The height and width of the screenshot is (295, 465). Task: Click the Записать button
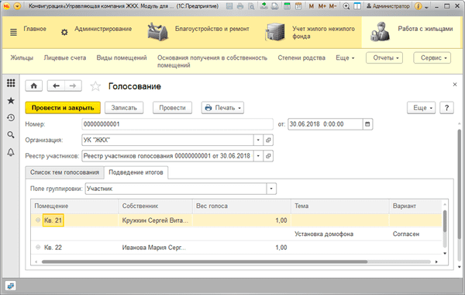tap(124, 108)
